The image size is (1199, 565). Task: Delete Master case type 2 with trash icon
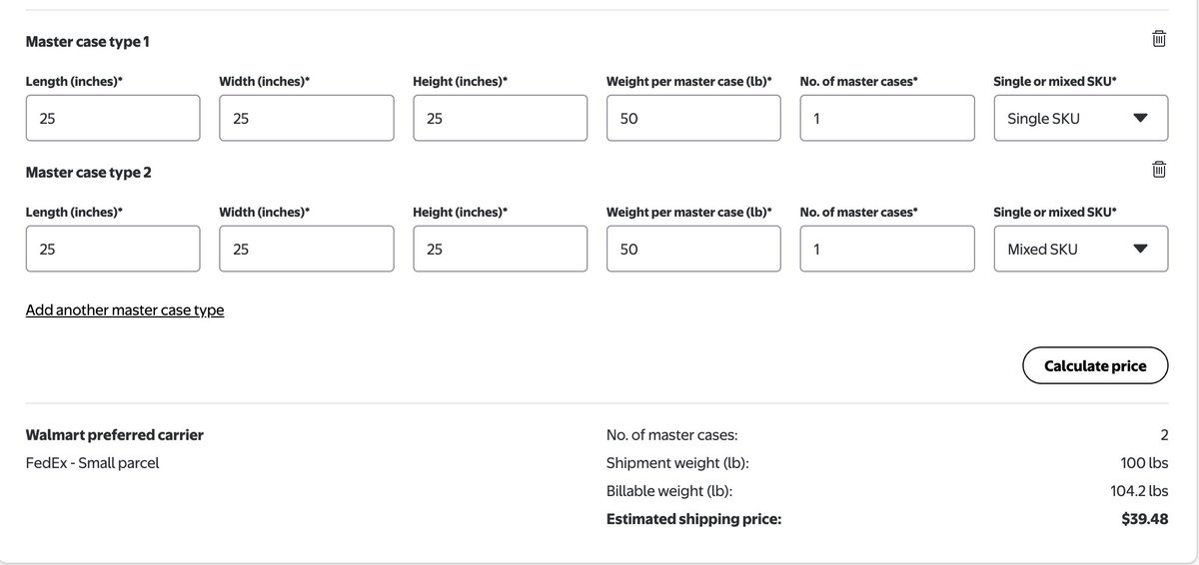(x=1158, y=170)
